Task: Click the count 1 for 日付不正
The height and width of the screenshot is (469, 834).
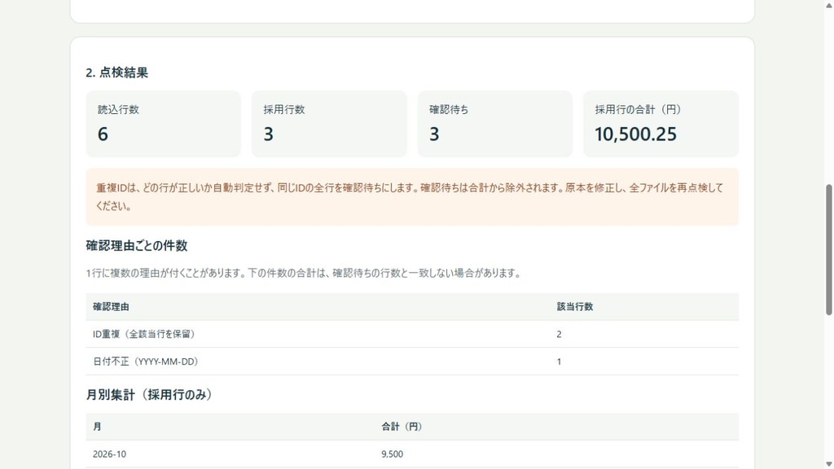Action: (x=559, y=362)
